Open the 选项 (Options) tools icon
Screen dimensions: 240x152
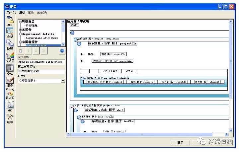10,117
